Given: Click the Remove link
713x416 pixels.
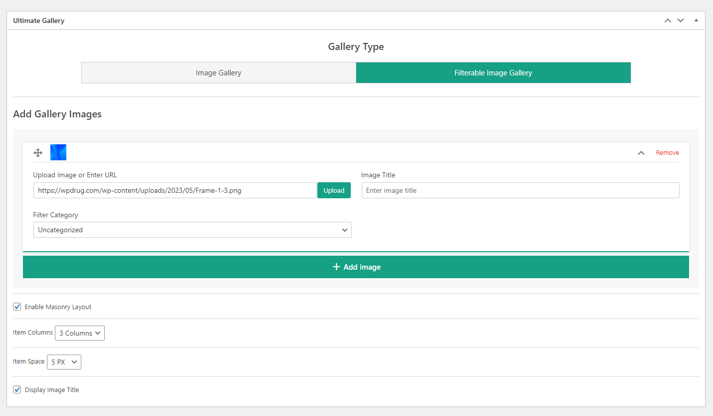Looking at the screenshot, I should (668, 153).
